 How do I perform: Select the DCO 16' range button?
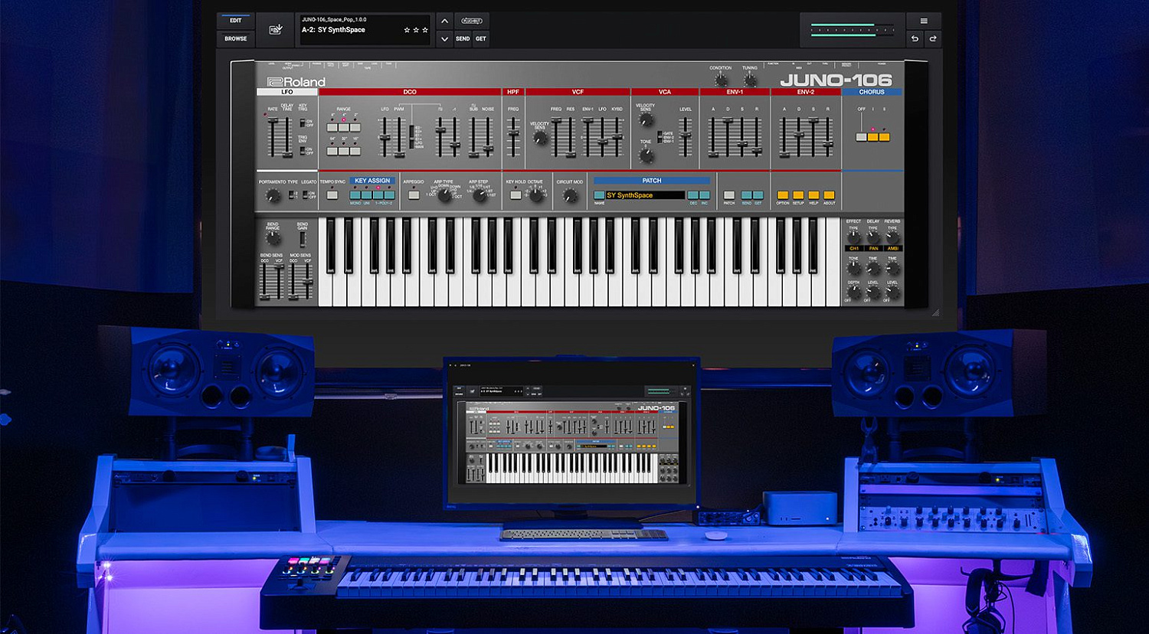(355, 151)
